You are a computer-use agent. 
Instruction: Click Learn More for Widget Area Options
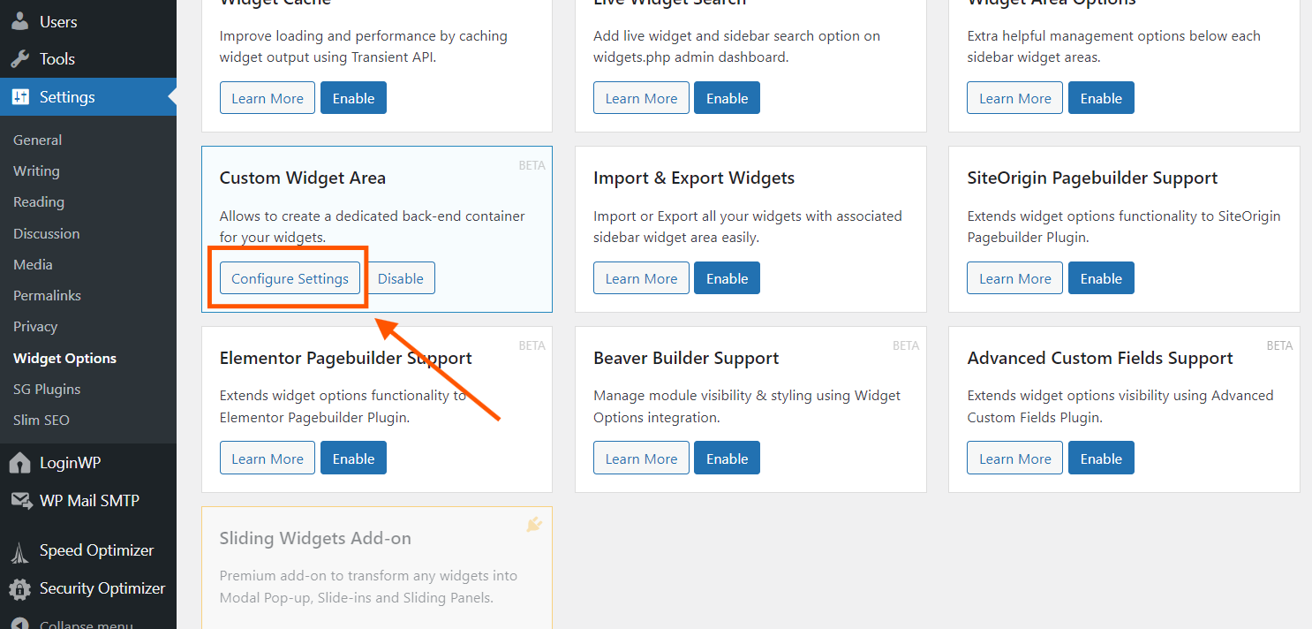(x=1015, y=98)
